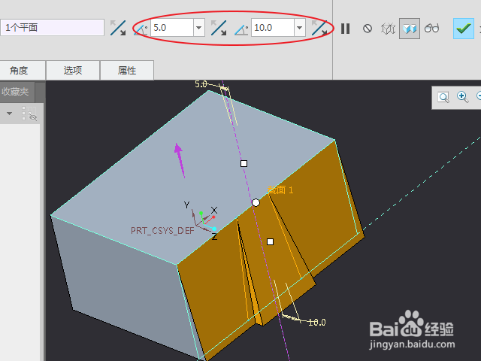Open the 选项 tab
The image size is (481, 361).
73,70
